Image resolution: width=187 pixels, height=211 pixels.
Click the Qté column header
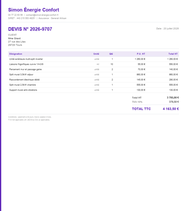click(x=111, y=54)
